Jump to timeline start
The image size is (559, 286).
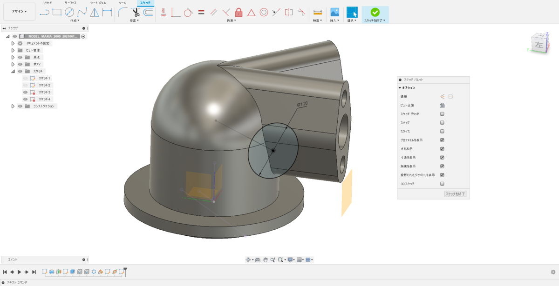tap(5, 272)
